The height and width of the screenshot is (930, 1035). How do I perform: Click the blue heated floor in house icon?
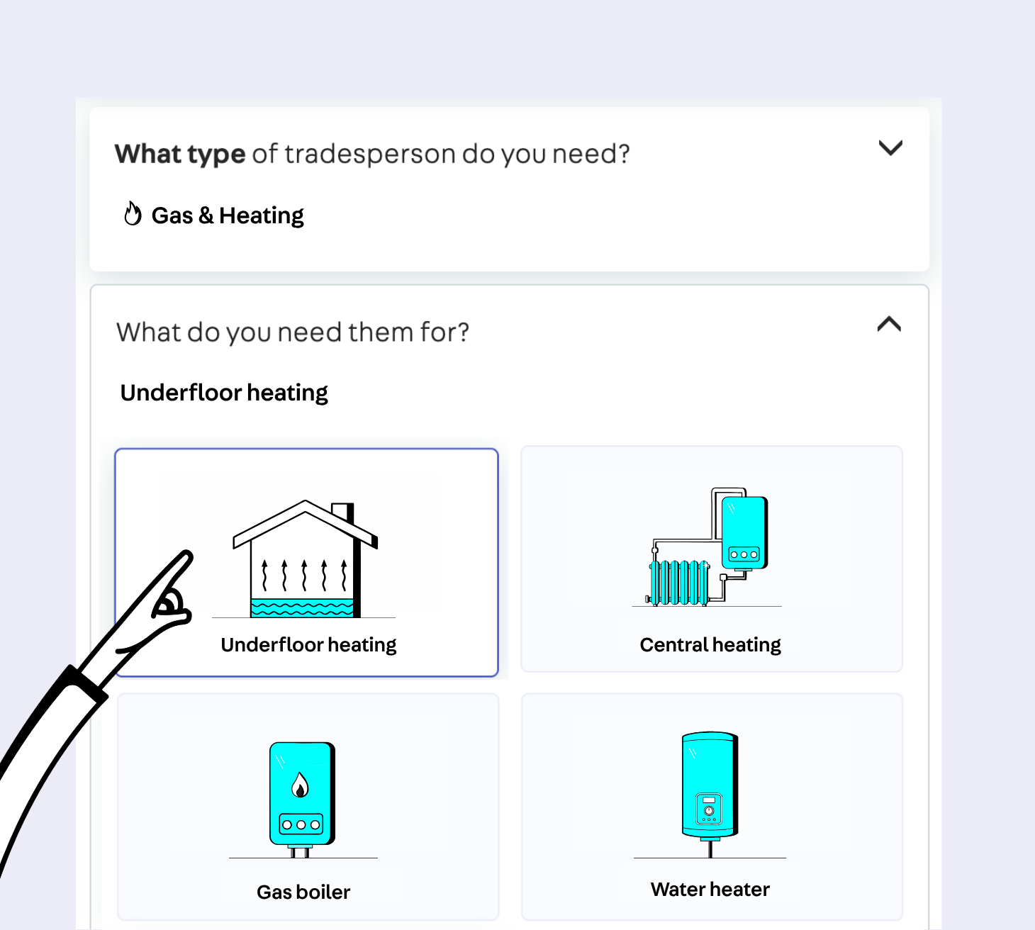click(302, 608)
